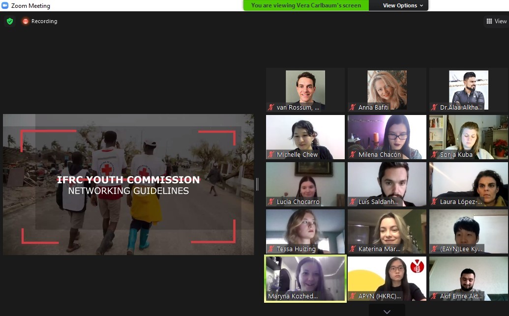The image size is (509, 316).
Task: Click the Sonja Kuba name label
Action: [456, 154]
